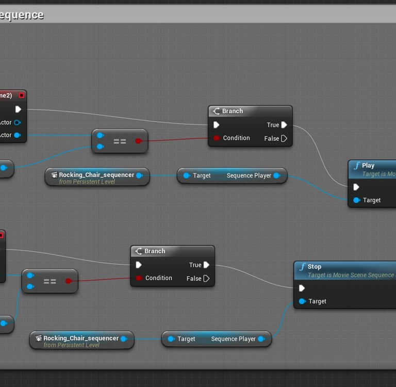
Task: Click upper Sequence Player node Target pin
Action: pos(186,175)
